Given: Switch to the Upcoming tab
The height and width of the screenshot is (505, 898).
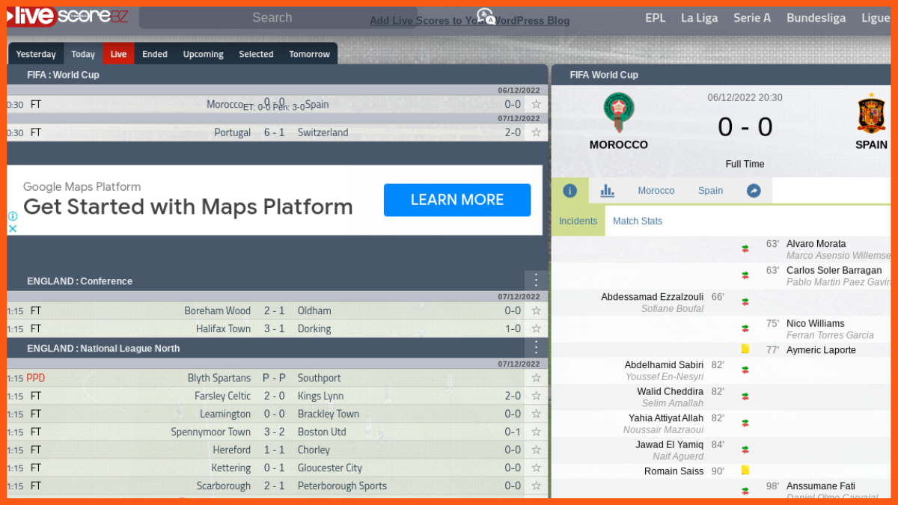Looking at the screenshot, I should [203, 54].
